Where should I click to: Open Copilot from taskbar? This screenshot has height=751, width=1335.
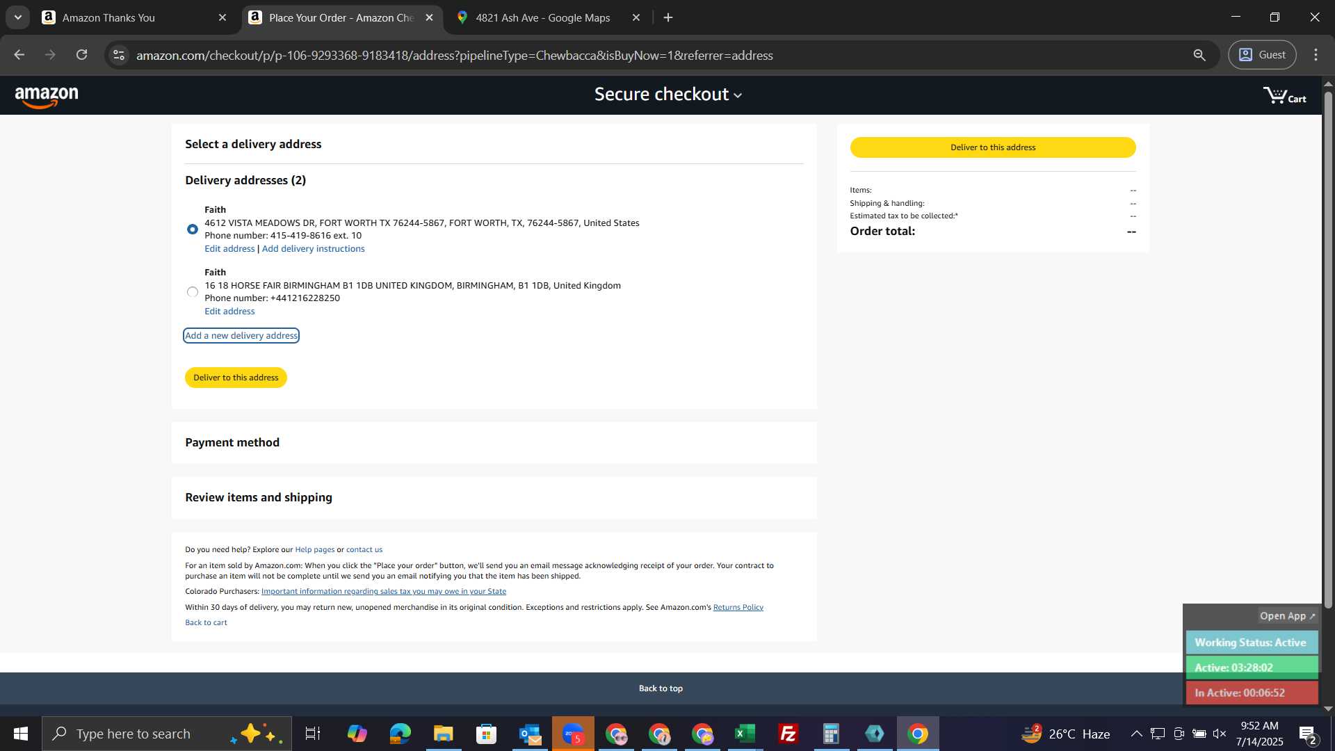coord(357,734)
